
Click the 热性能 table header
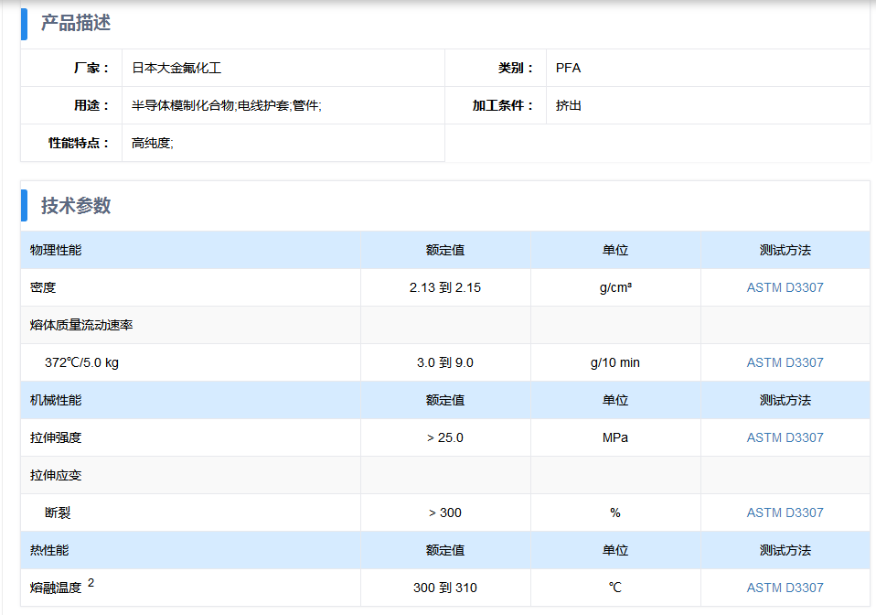click(x=49, y=550)
